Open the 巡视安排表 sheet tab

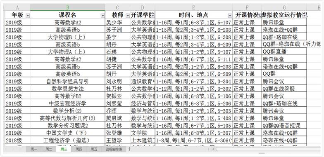click(x=114, y=149)
